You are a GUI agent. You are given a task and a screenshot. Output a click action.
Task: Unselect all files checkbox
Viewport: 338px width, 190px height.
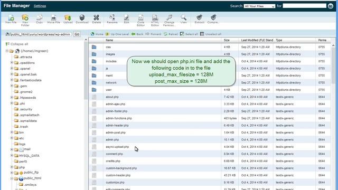pos(202,34)
